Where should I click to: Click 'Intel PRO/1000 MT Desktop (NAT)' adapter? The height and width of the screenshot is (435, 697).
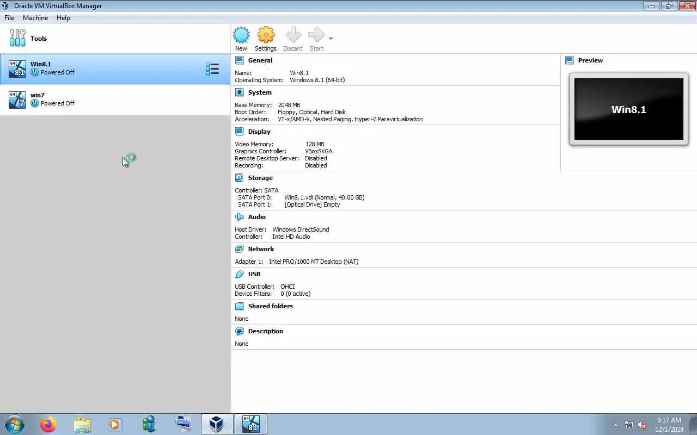(314, 262)
